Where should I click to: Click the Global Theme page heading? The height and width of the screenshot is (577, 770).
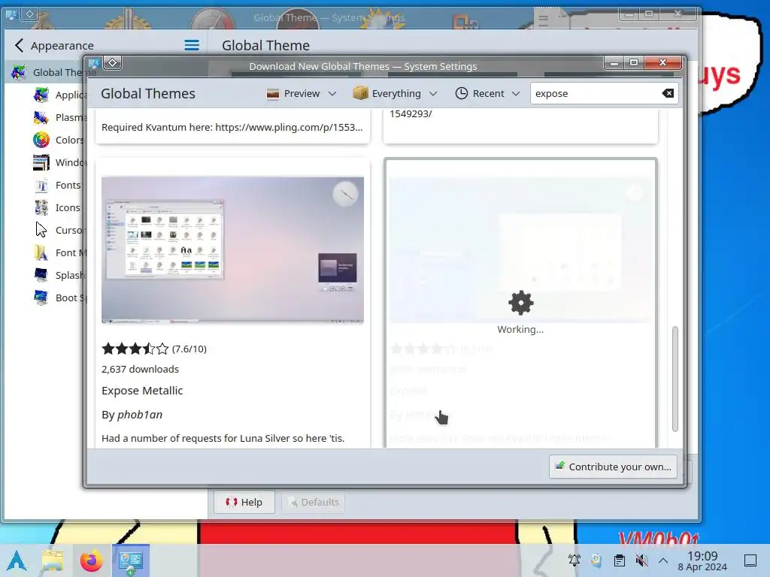[x=265, y=46]
